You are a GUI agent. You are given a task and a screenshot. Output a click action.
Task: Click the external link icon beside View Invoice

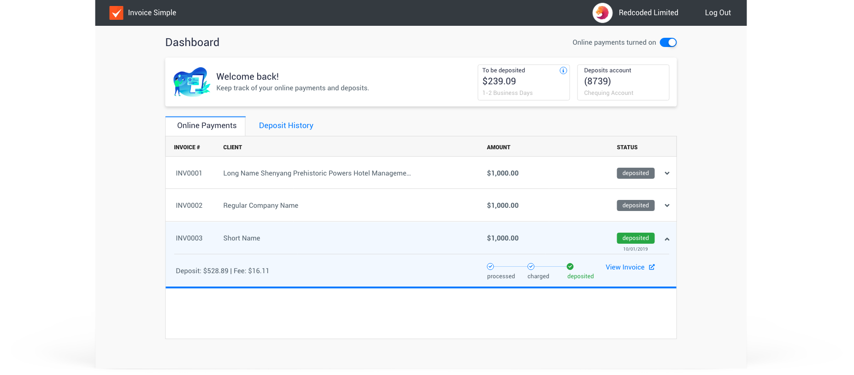652,267
